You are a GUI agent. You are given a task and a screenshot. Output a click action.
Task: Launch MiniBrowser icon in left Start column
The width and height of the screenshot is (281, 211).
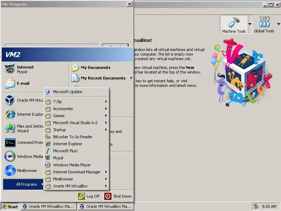[10, 171]
